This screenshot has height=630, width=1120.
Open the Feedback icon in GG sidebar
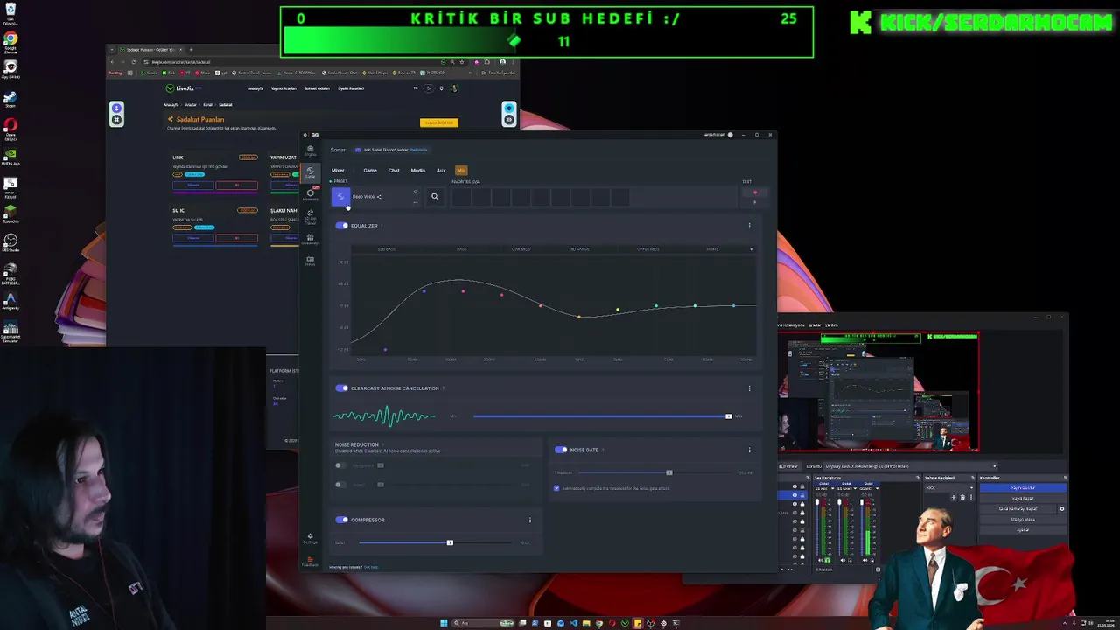click(x=310, y=561)
